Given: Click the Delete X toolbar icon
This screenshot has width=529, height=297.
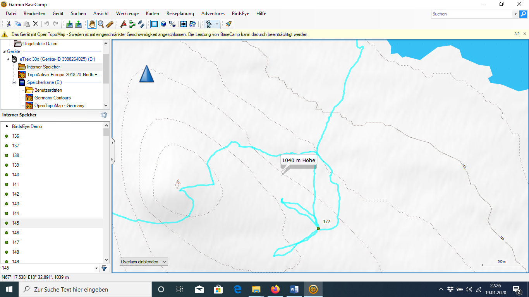Looking at the screenshot, I should point(36,24).
